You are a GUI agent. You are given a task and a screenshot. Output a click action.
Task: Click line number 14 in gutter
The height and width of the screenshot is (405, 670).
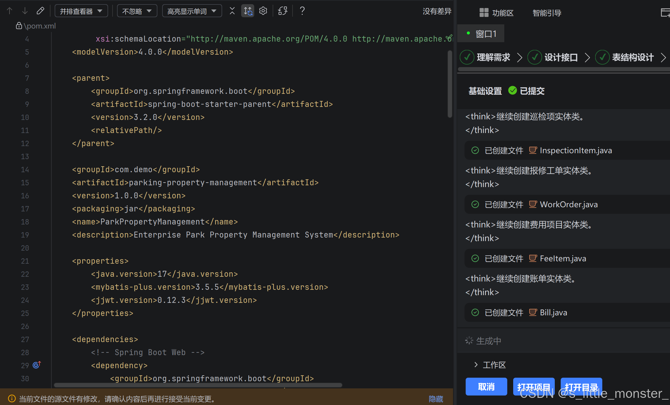click(25, 170)
